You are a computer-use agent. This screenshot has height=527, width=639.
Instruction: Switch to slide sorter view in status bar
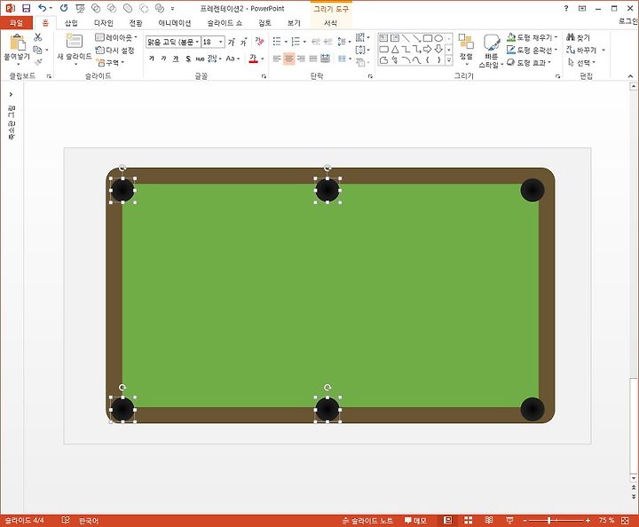coord(469,520)
